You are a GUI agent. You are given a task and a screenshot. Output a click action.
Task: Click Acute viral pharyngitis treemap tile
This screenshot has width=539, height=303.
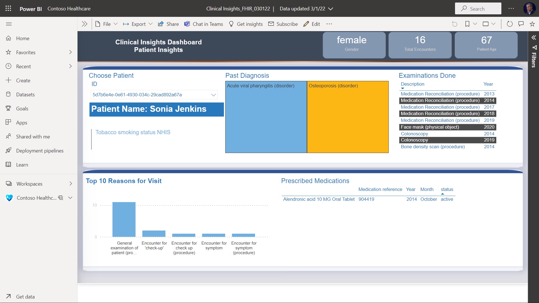[266, 117]
